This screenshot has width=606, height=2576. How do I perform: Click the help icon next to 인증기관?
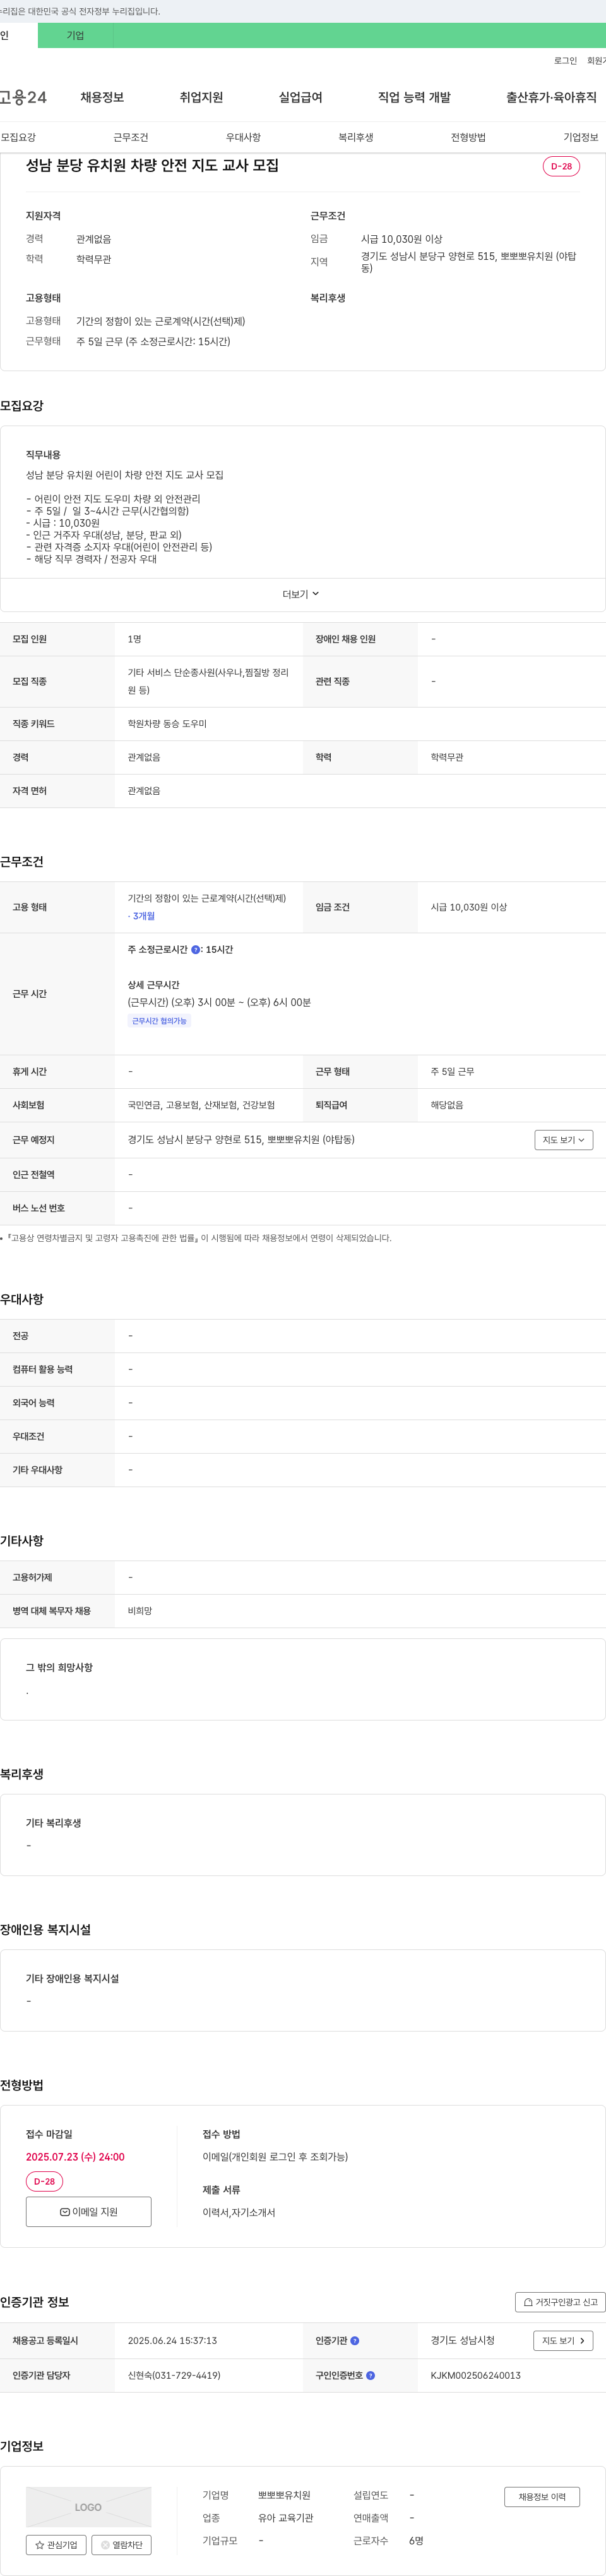click(x=354, y=2341)
